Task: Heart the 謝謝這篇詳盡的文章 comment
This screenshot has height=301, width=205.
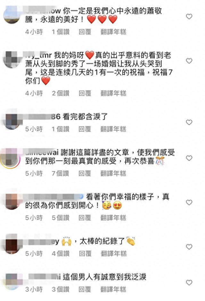Action: [x=189, y=158]
